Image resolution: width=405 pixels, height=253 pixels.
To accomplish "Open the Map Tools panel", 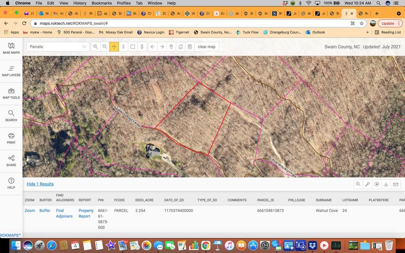I will click(11, 94).
